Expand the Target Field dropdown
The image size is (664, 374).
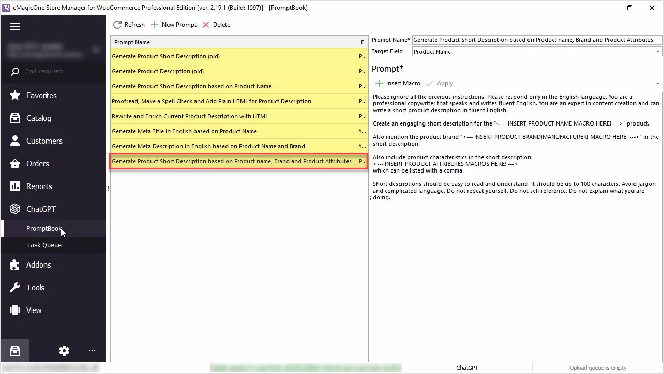point(657,51)
